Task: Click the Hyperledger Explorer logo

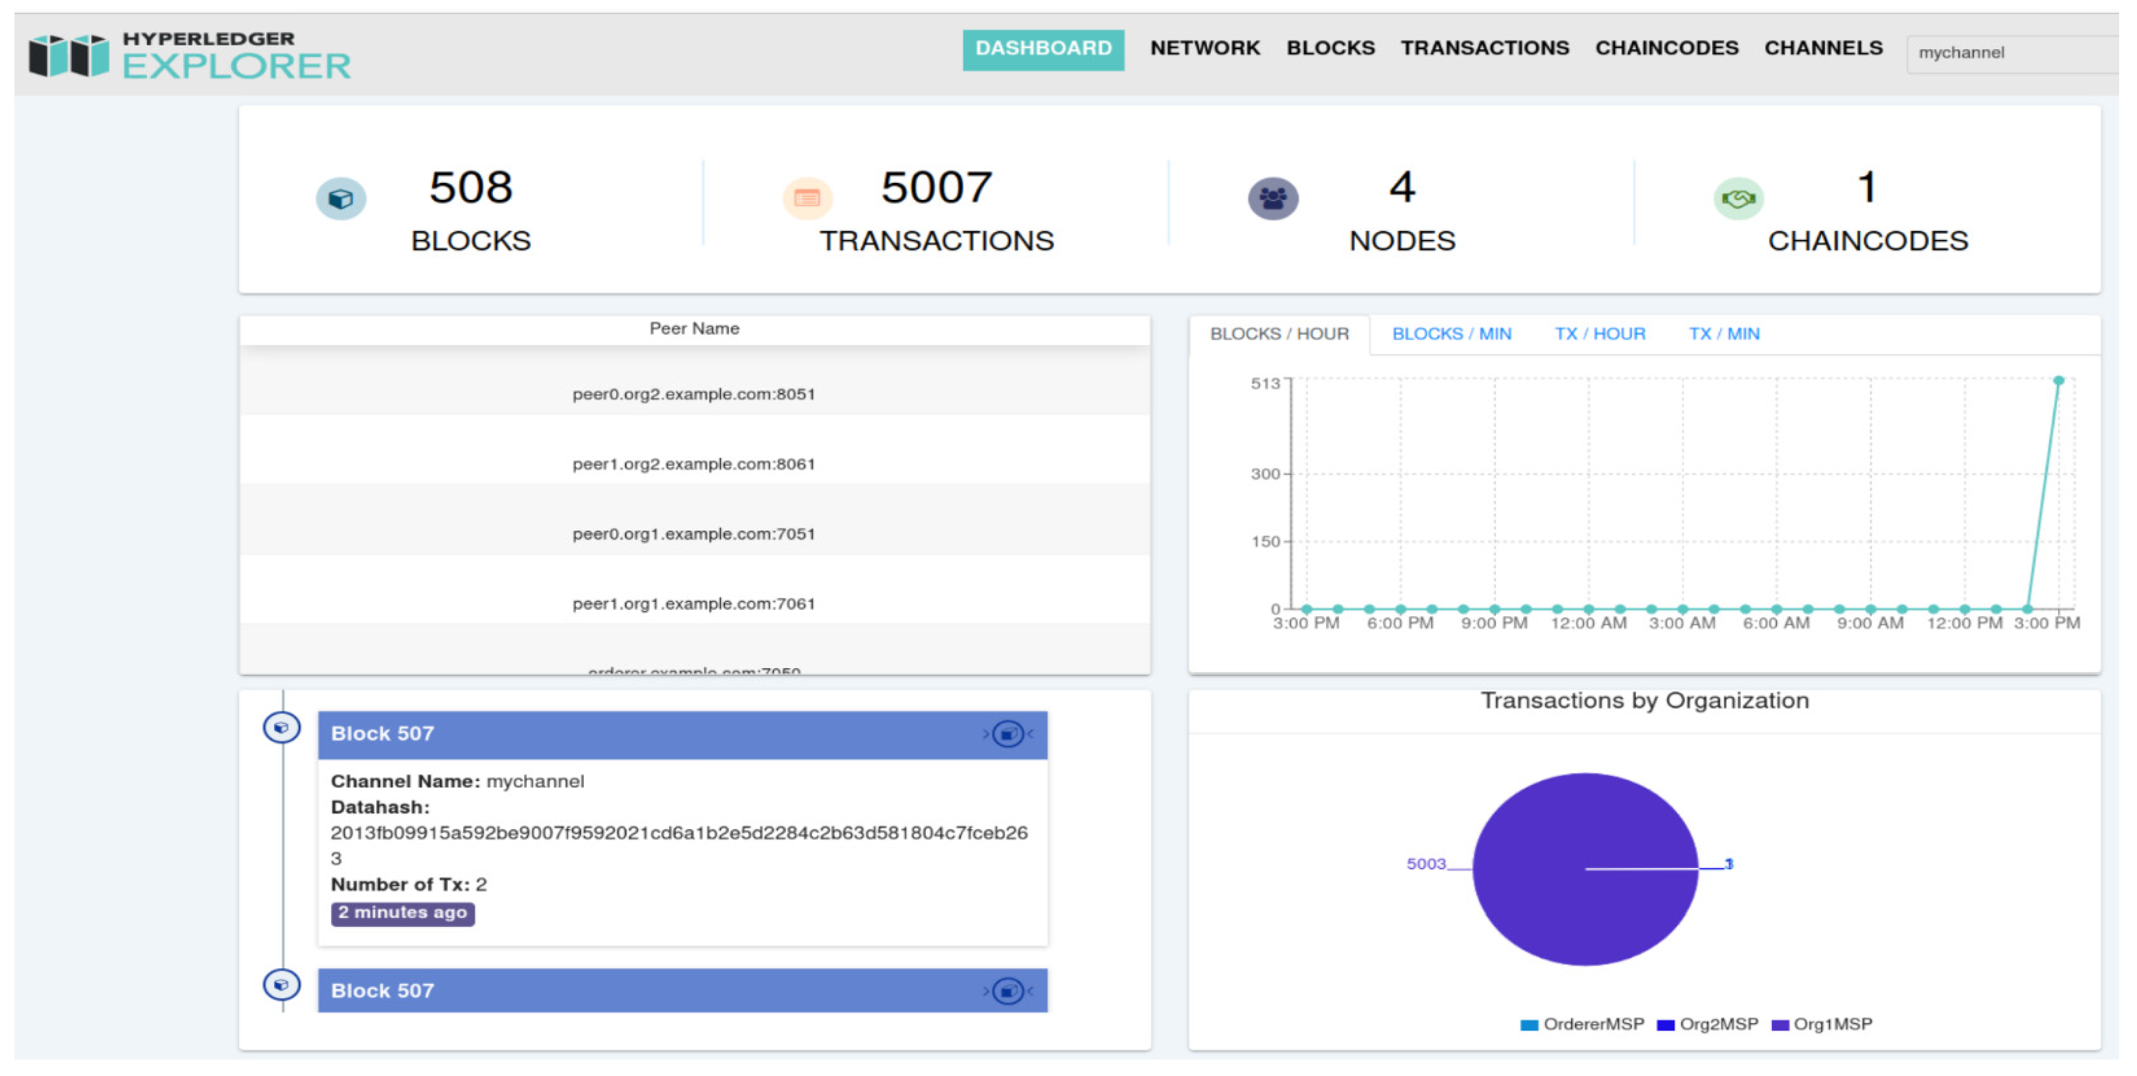Action: tap(189, 55)
